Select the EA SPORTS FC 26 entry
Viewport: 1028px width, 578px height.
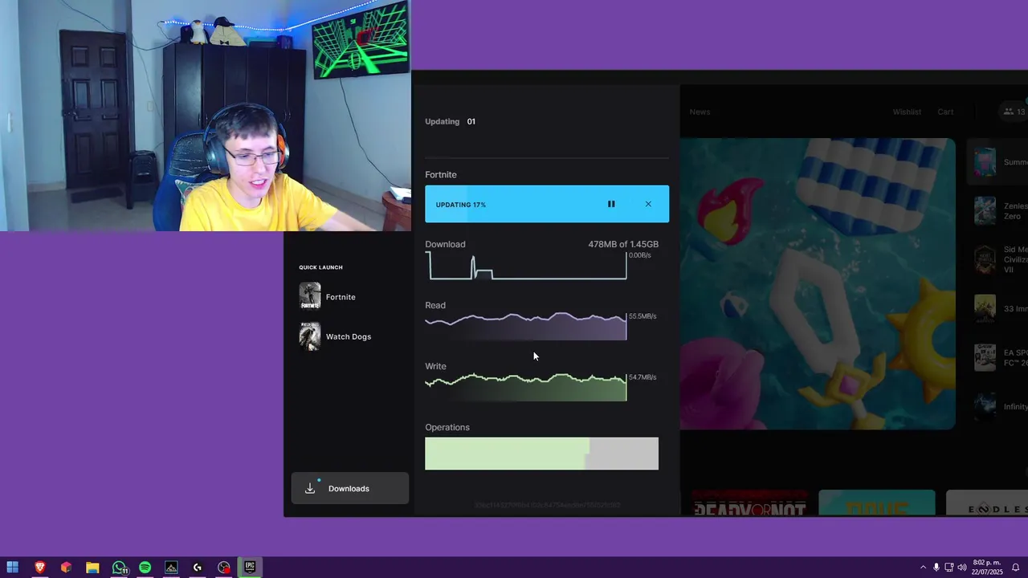pos(1000,357)
